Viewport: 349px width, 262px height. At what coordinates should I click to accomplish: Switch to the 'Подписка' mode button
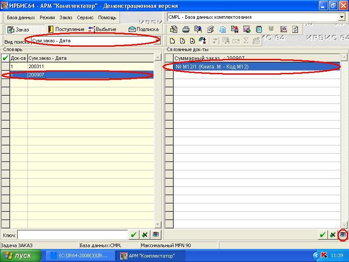144,29
